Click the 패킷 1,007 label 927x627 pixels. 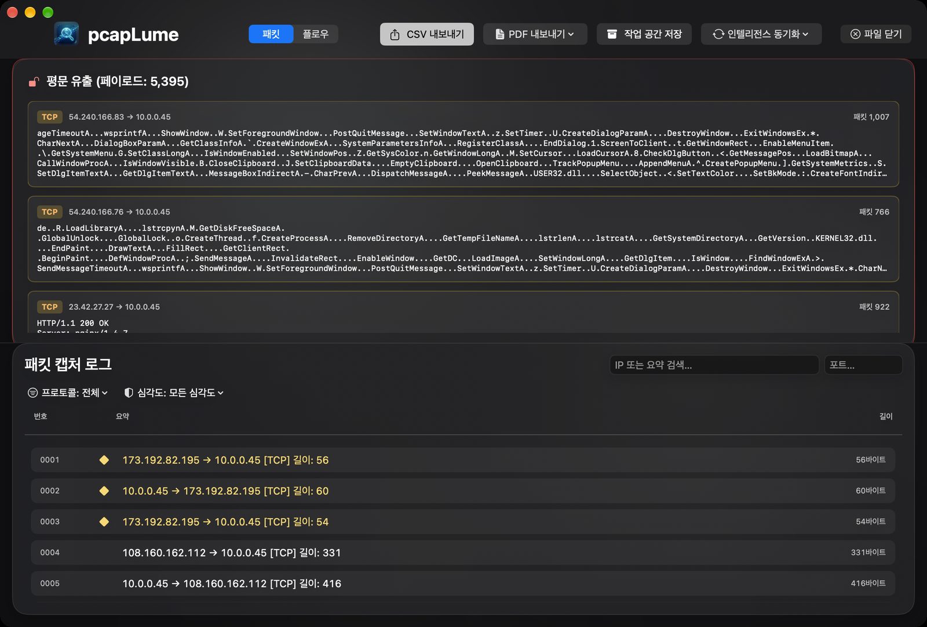[x=871, y=117]
